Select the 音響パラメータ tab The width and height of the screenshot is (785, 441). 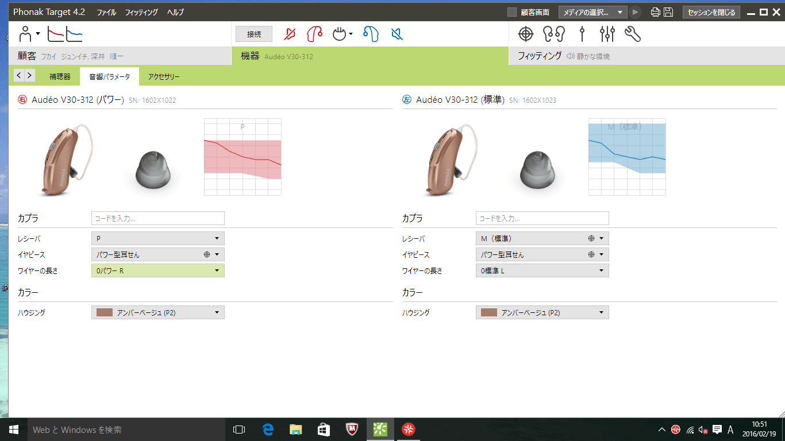tap(109, 76)
